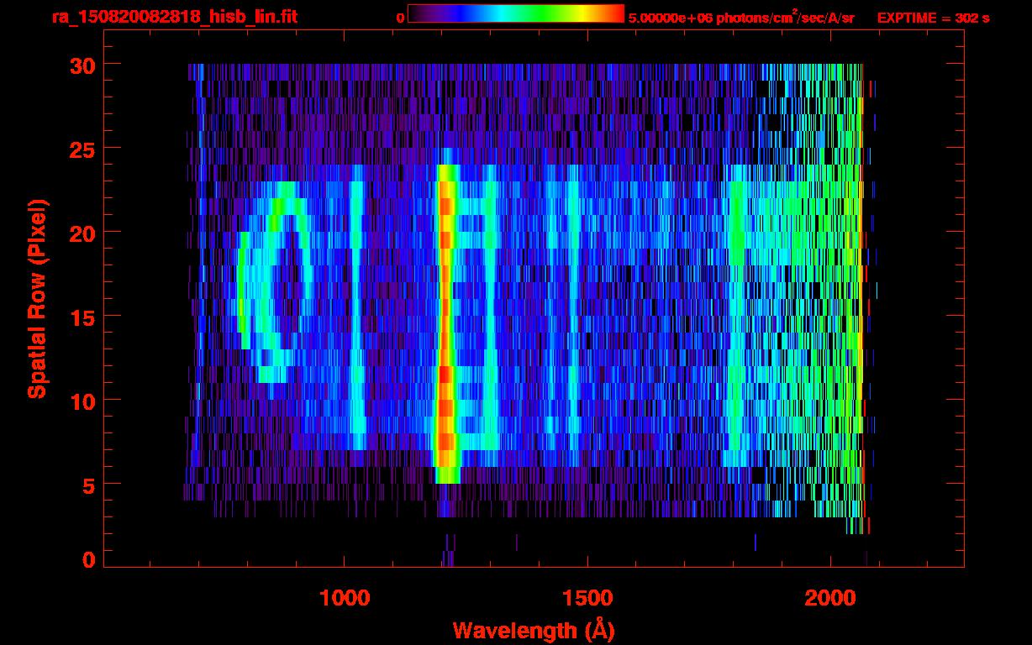The height and width of the screenshot is (645, 1032).
Task: Click the x-axis tick label 1500
Action: tap(587, 598)
